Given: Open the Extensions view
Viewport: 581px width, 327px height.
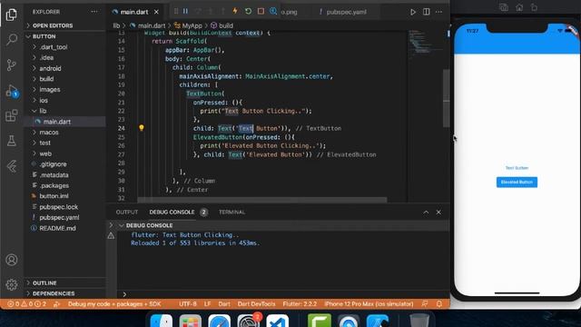Looking at the screenshot, I should pyautogui.click(x=12, y=115).
